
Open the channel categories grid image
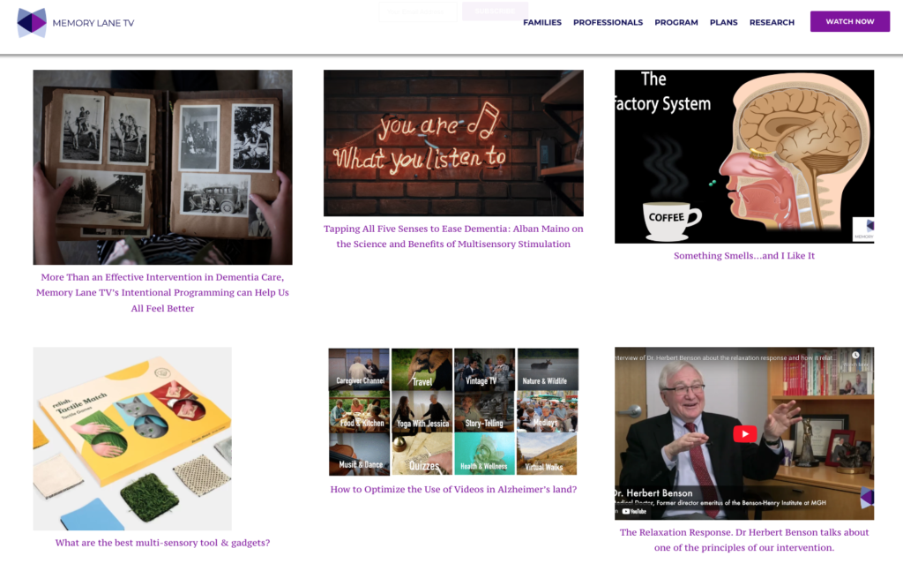point(453,411)
